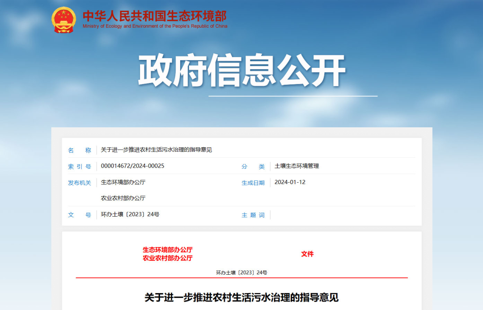483x310 pixels.
Task: Select the 发布机关 field label
Action: pos(79,183)
